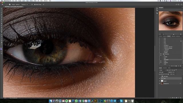
Task: Select the Background layer
Action: tap(170, 84)
